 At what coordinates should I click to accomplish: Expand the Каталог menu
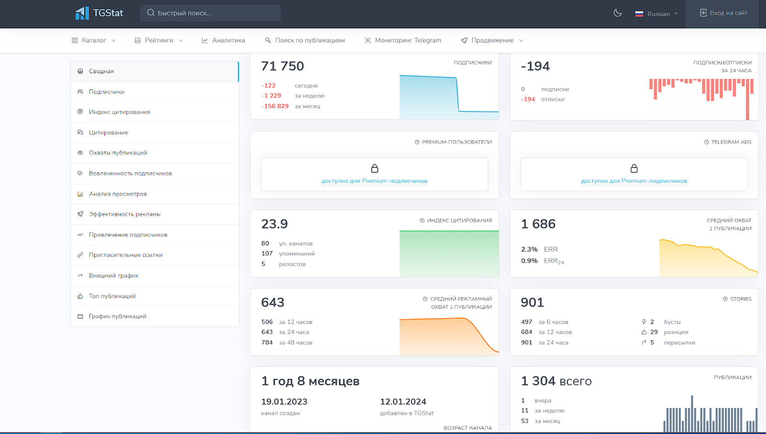[x=94, y=41]
